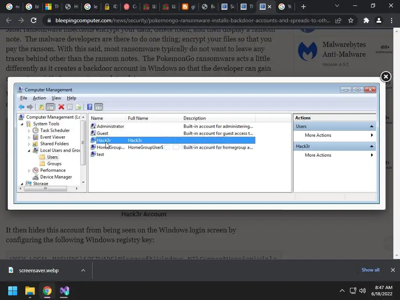Expand the Shared Folders tree node
Viewport: 400px width, 300px height.
point(29,144)
